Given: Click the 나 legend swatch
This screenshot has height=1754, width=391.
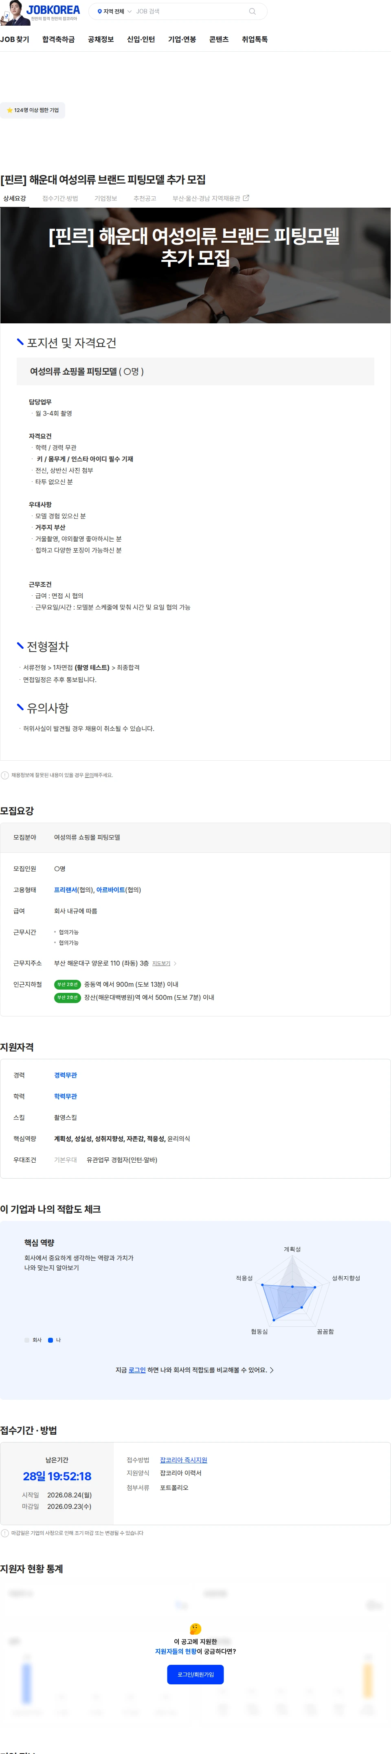Looking at the screenshot, I should (51, 1340).
